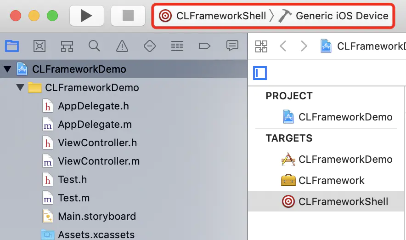
Task: Collapse the CLFrameworkDemo project root triangle
Action: click(7, 69)
